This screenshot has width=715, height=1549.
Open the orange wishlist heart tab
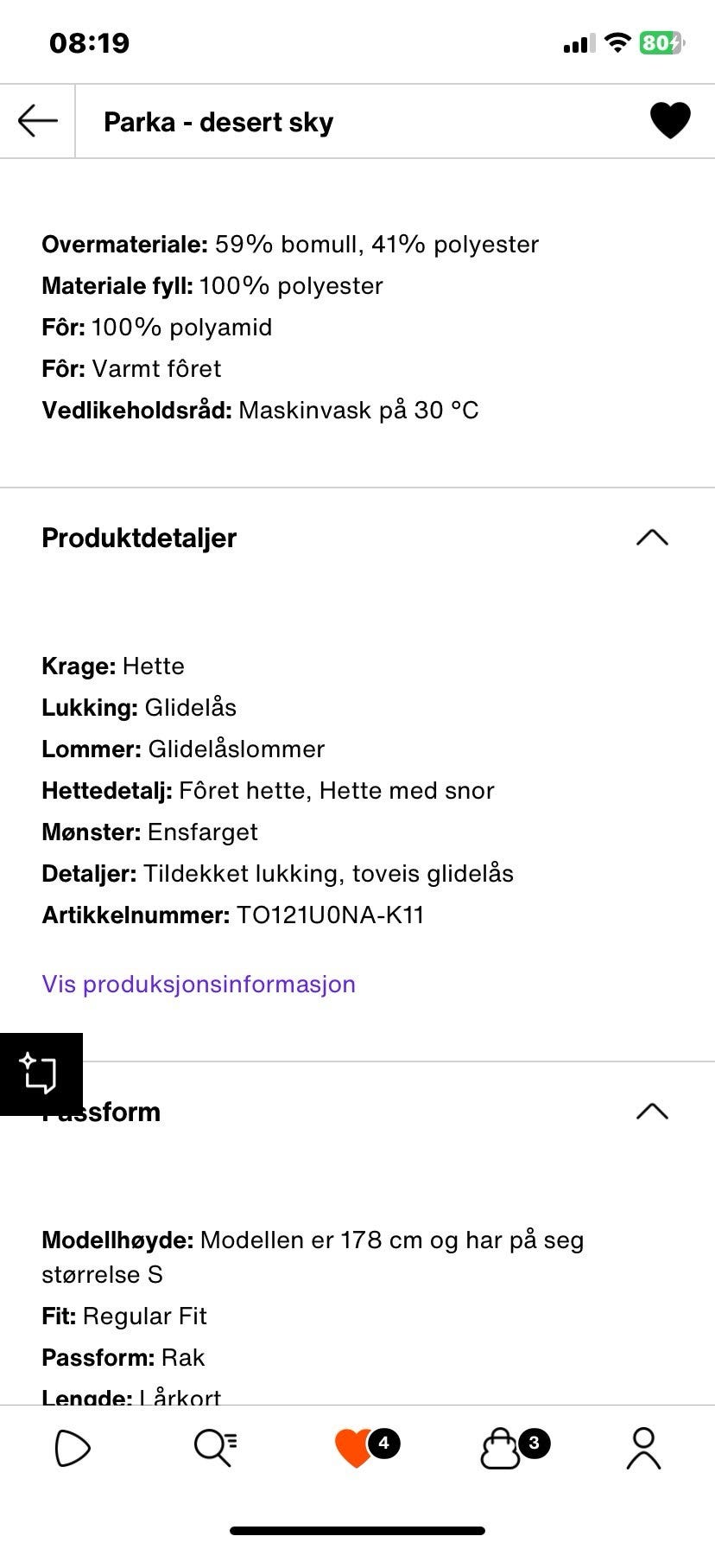pos(353,1450)
